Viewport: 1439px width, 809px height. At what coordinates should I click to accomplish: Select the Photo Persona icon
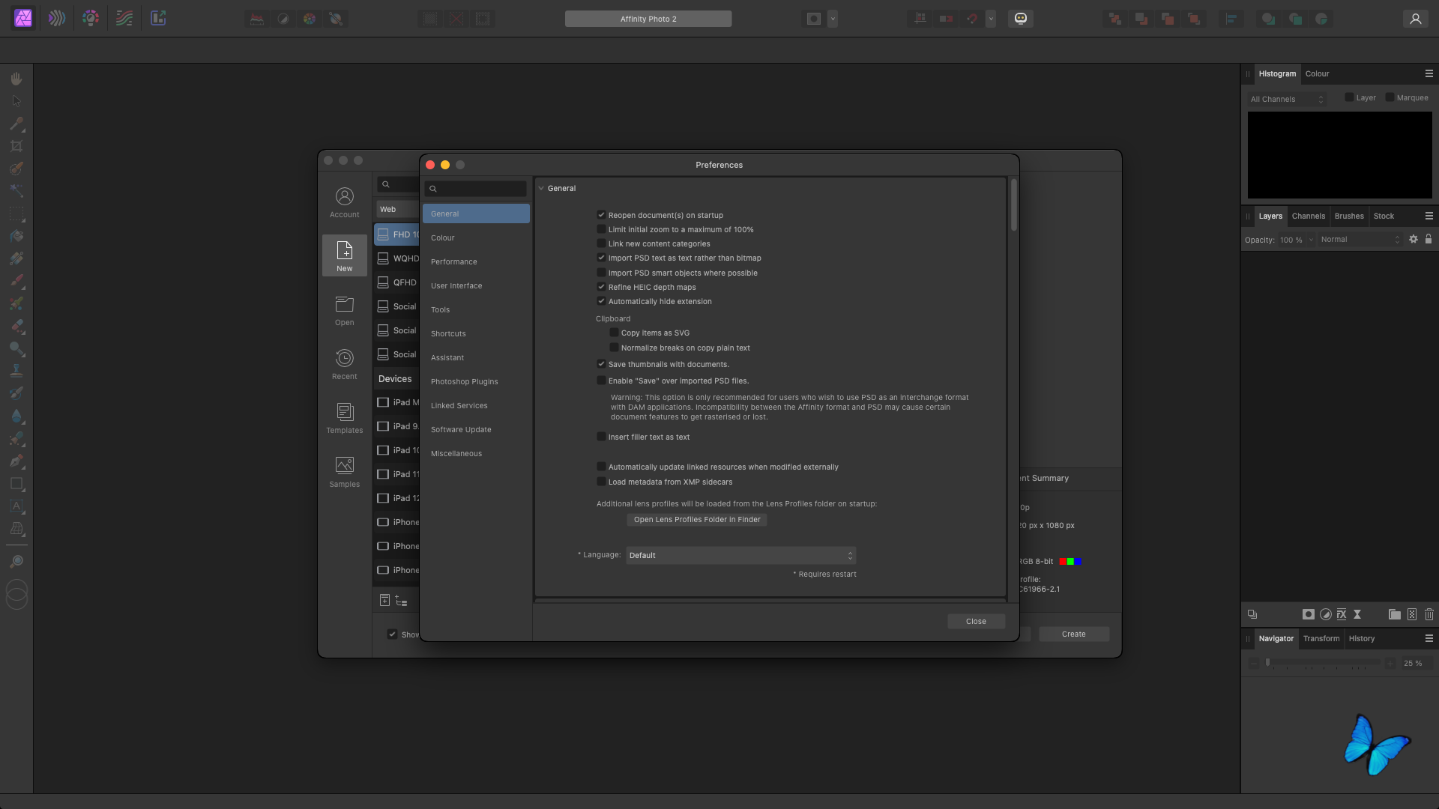[x=23, y=18]
